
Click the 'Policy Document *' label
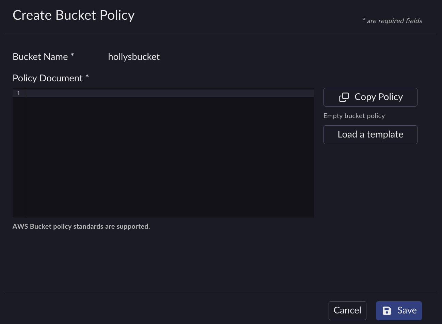[x=51, y=78]
